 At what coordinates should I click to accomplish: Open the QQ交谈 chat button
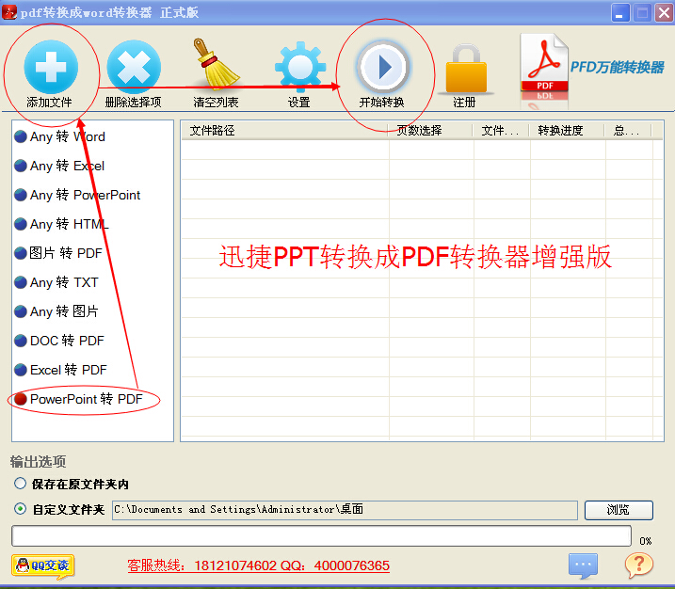coord(42,565)
